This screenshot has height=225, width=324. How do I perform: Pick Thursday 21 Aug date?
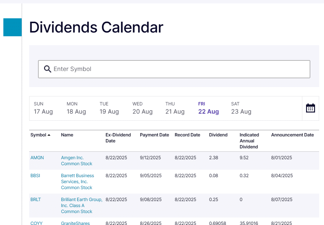click(175, 108)
